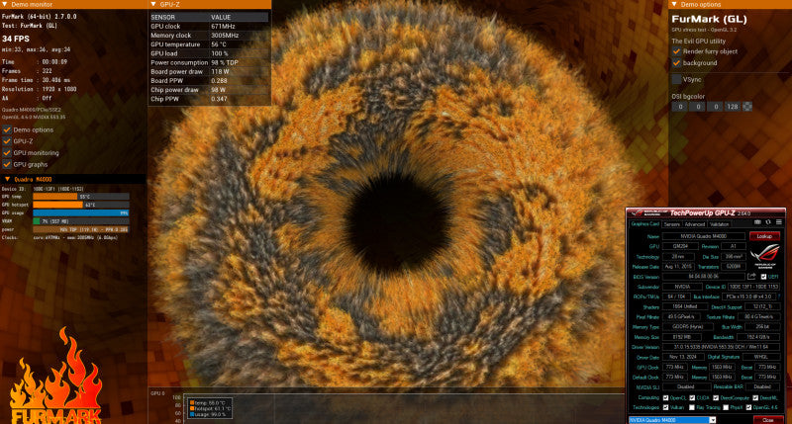Click the GPU name field NVIDIA Quadro M4000

tap(704, 236)
